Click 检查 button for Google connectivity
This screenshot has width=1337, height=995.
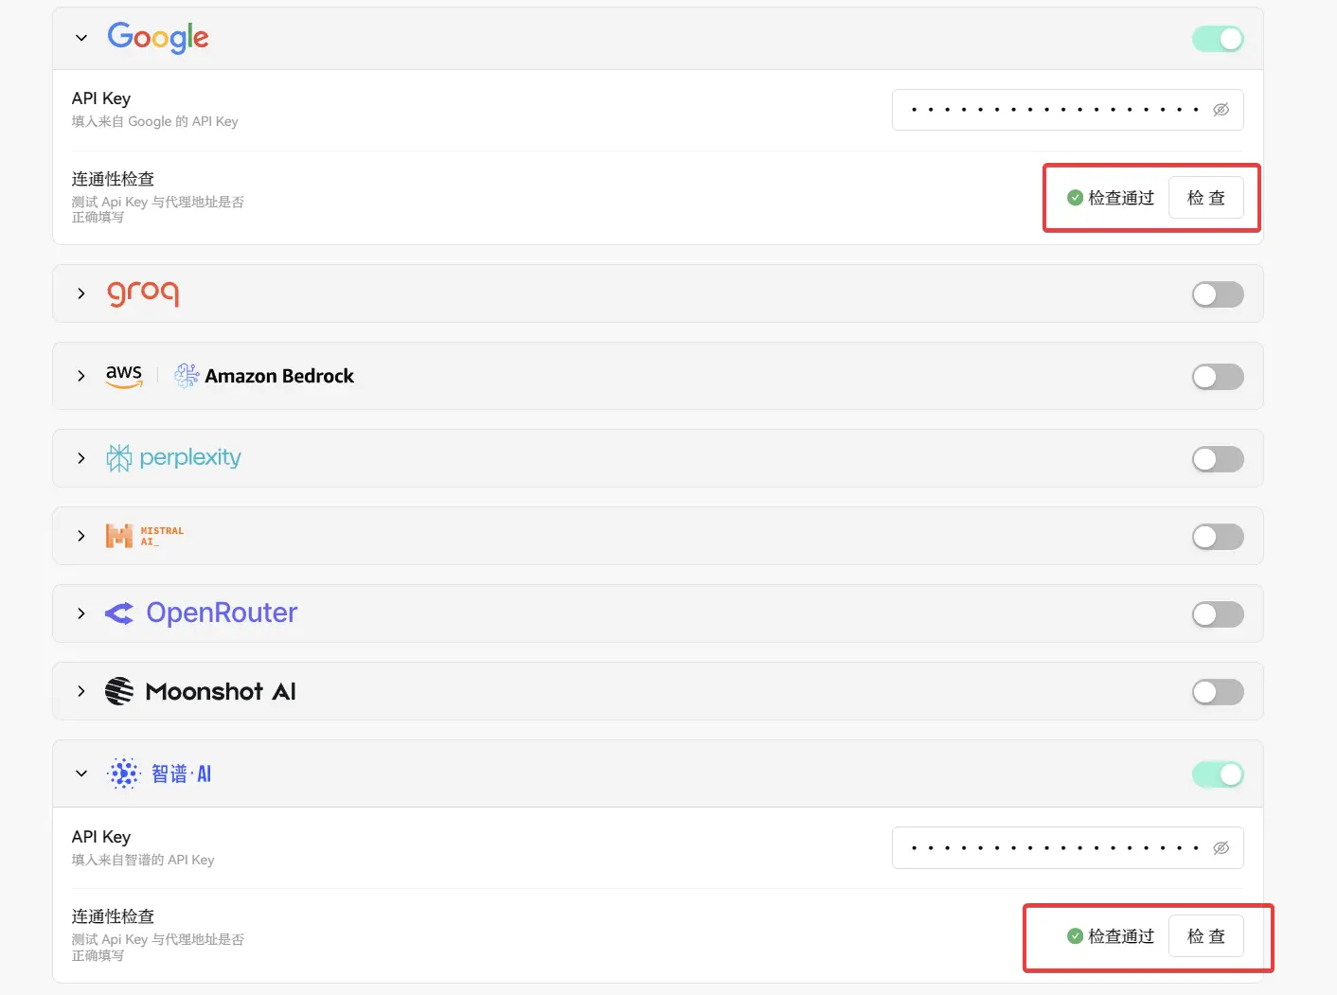(1205, 198)
